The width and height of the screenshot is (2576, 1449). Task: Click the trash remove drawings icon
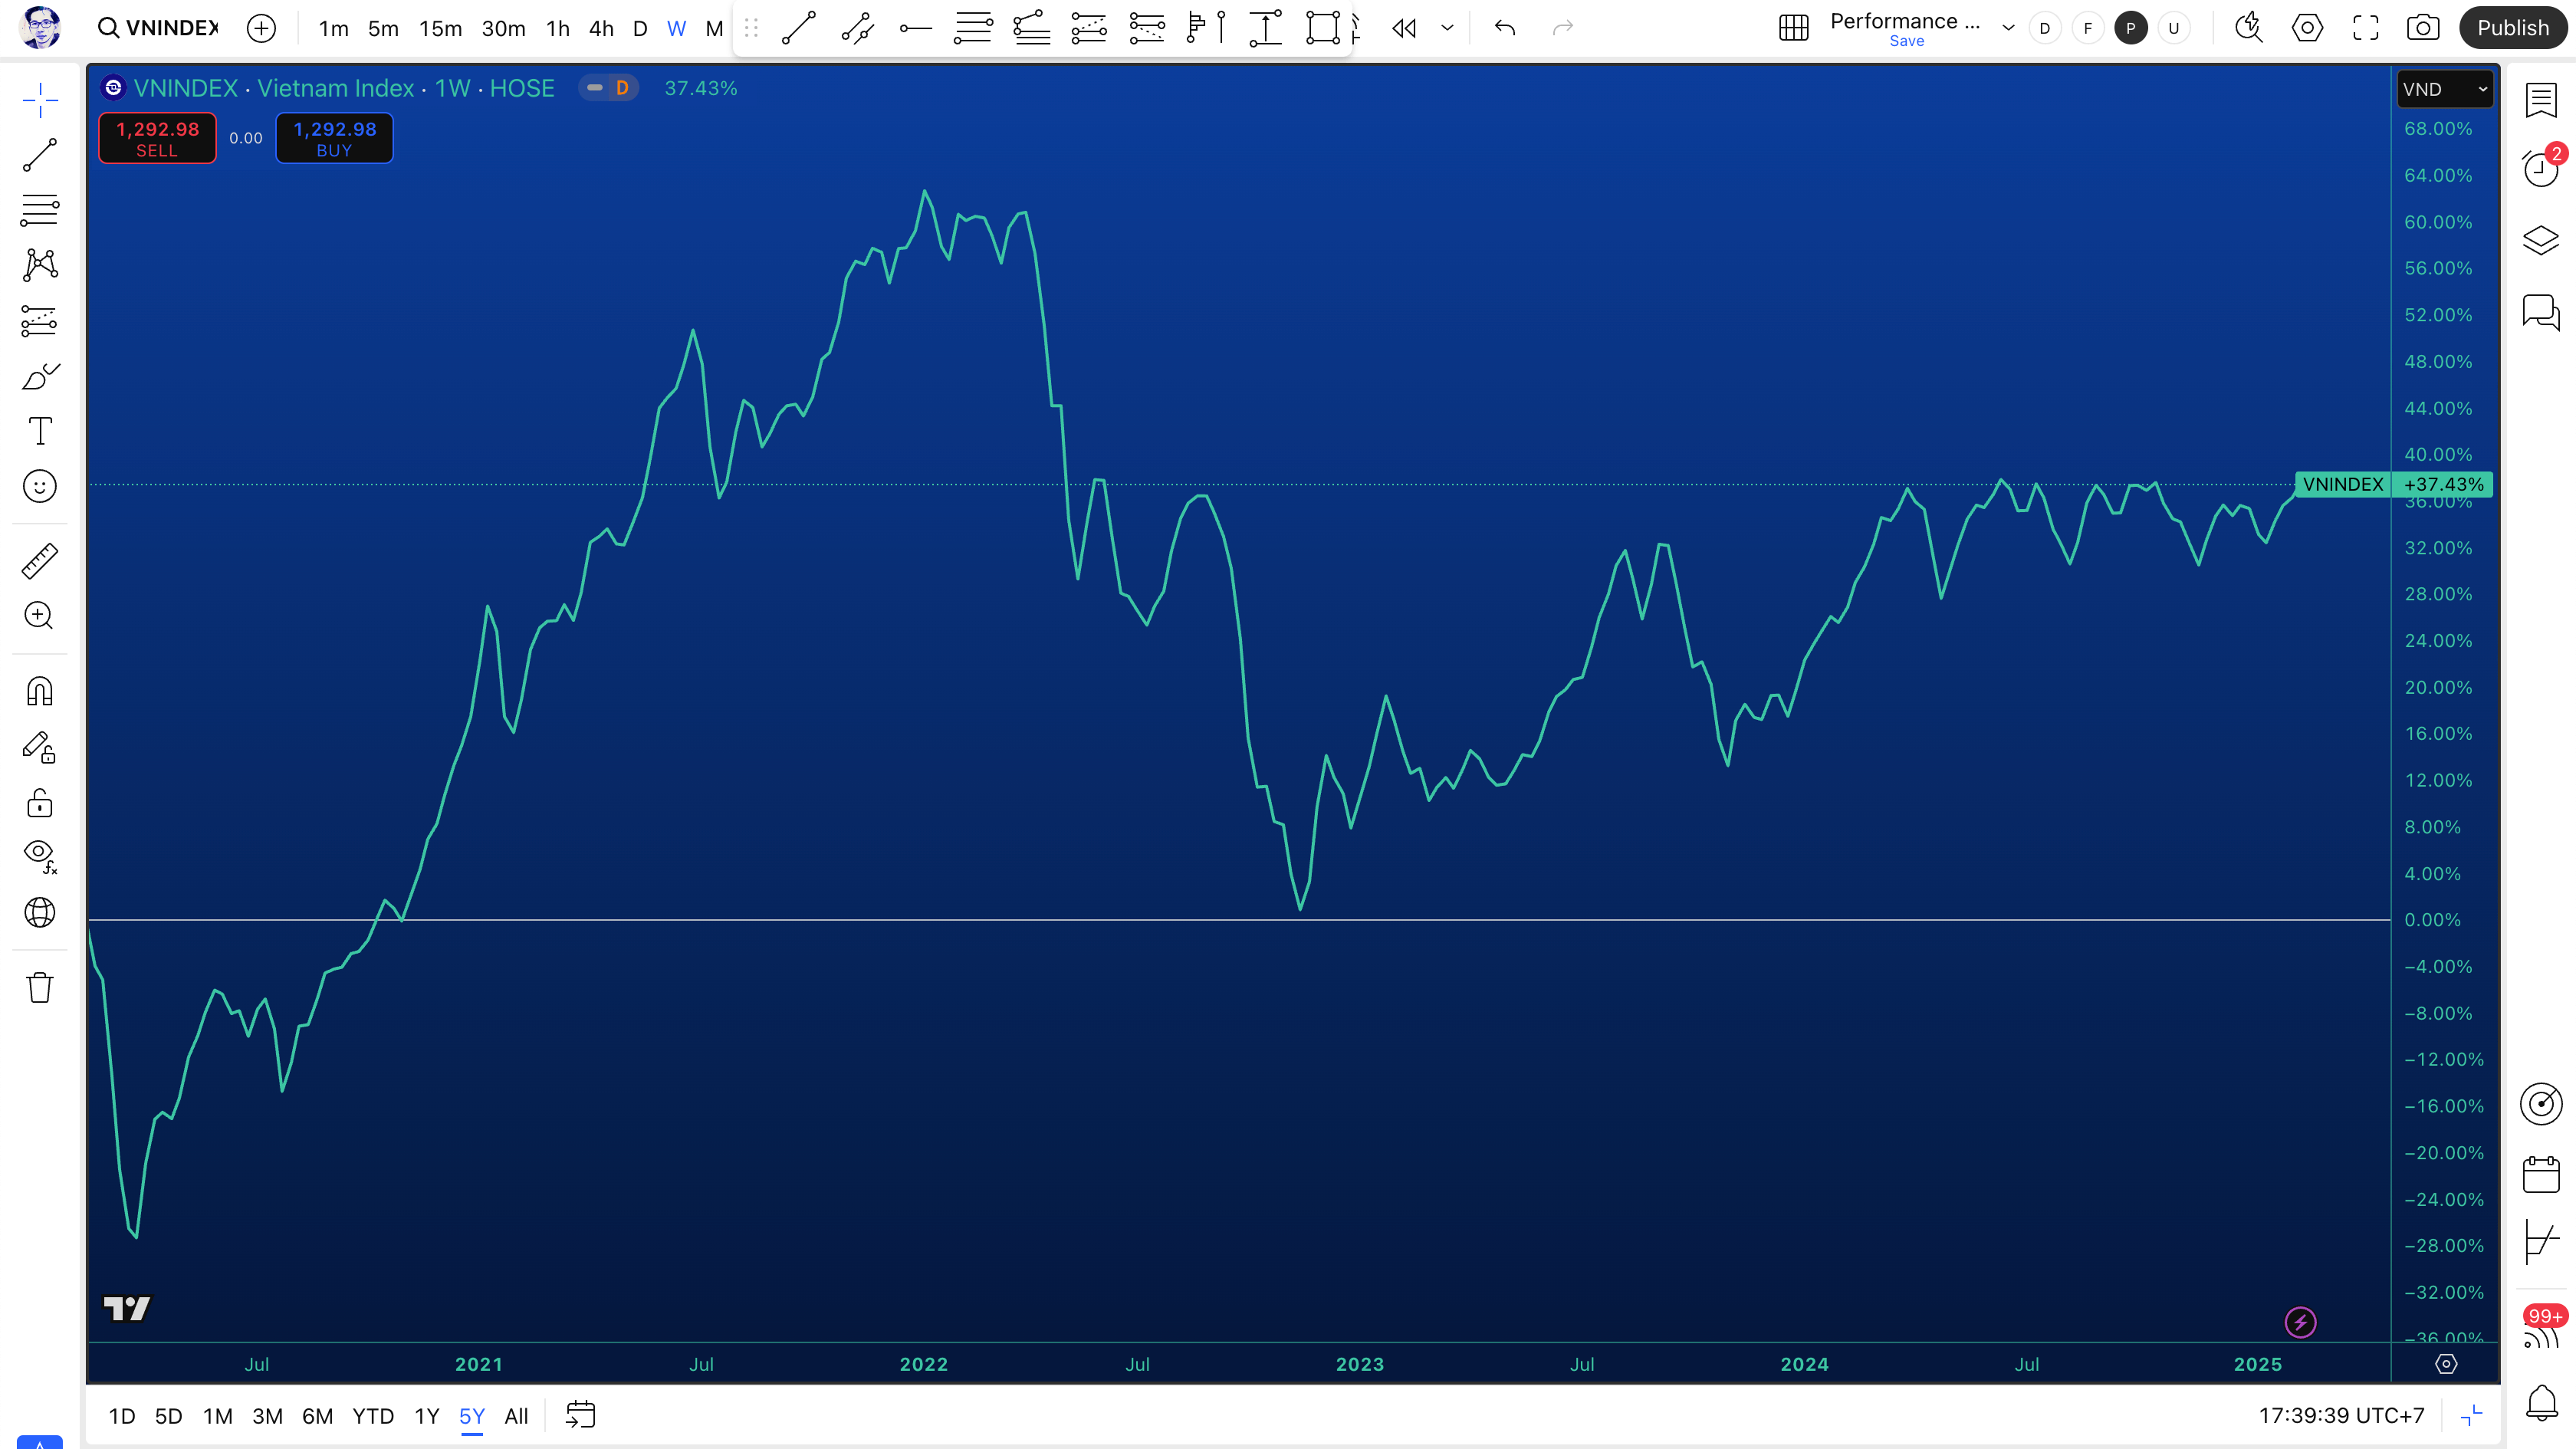(40, 987)
